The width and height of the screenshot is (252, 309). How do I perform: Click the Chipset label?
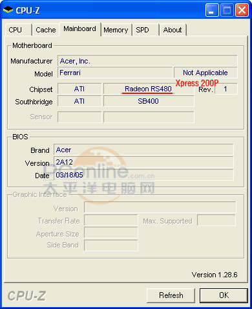pos(41,89)
